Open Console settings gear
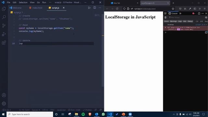This screenshot has width=208, height=117. click(x=206, y=17)
